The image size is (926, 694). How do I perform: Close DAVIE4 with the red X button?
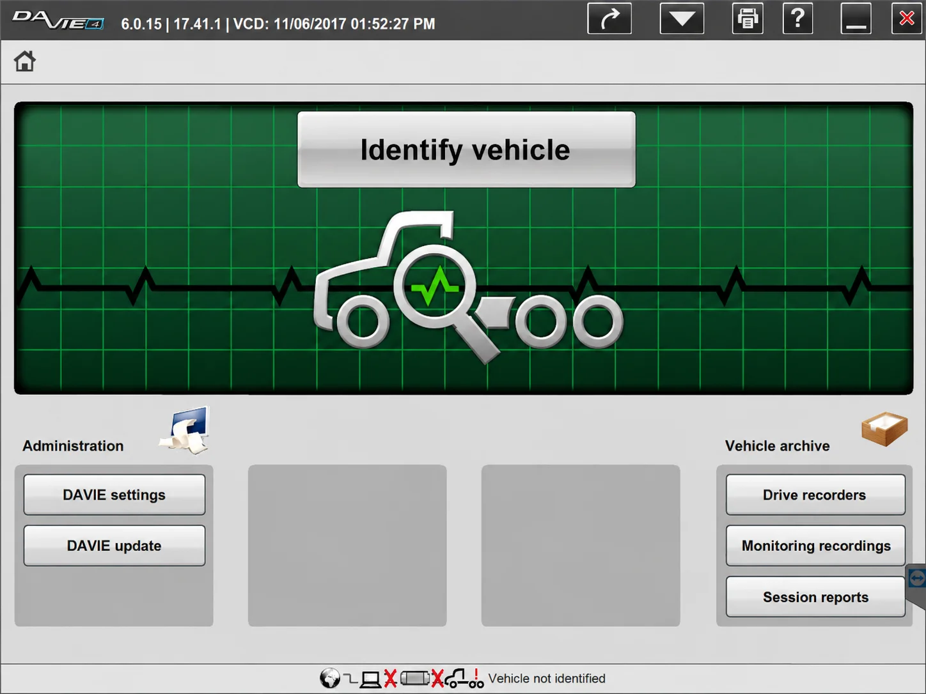point(907,19)
